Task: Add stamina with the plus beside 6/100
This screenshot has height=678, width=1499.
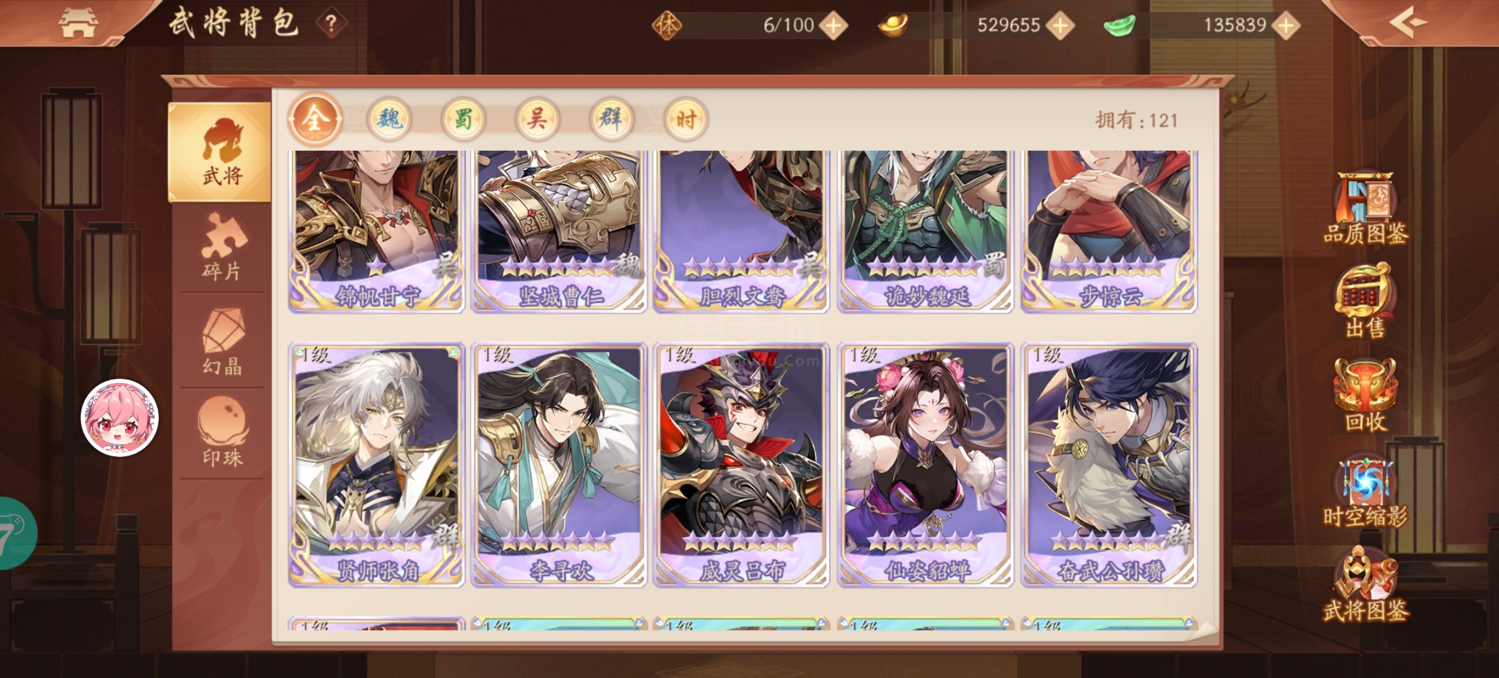Action: click(833, 25)
